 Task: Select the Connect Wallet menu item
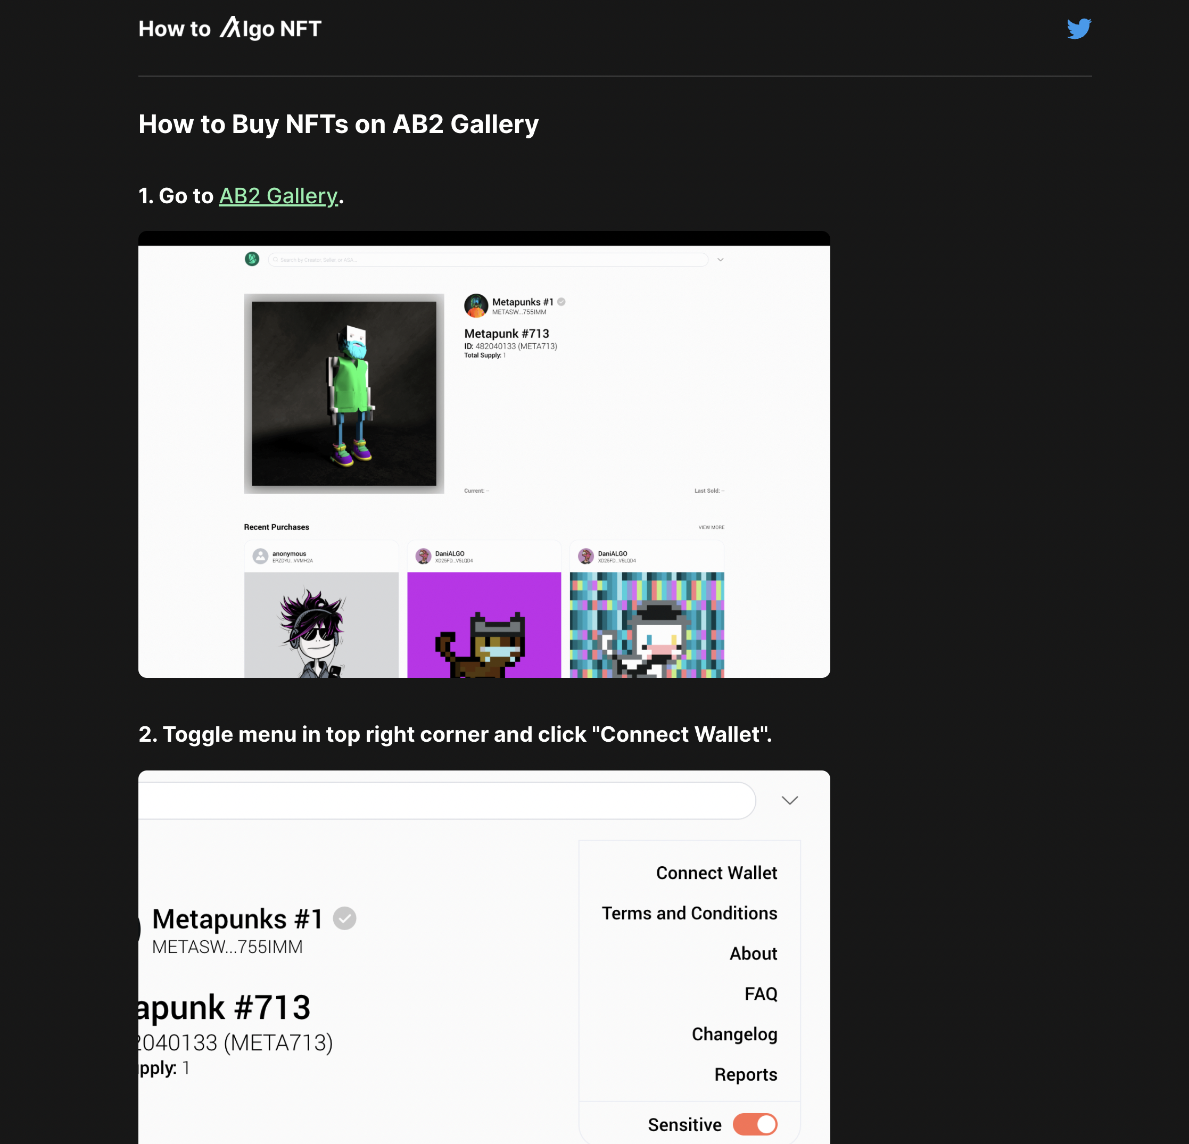point(716,873)
